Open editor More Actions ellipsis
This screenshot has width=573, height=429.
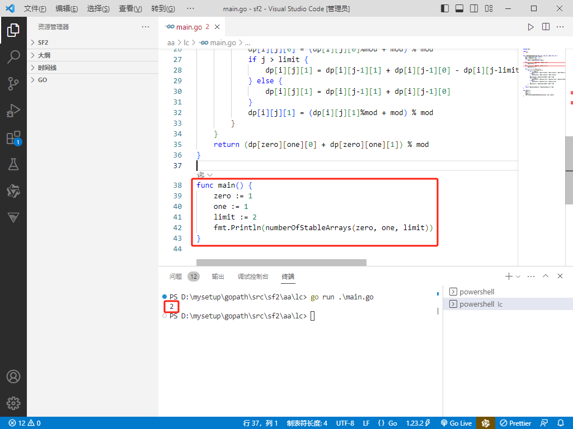pos(560,27)
